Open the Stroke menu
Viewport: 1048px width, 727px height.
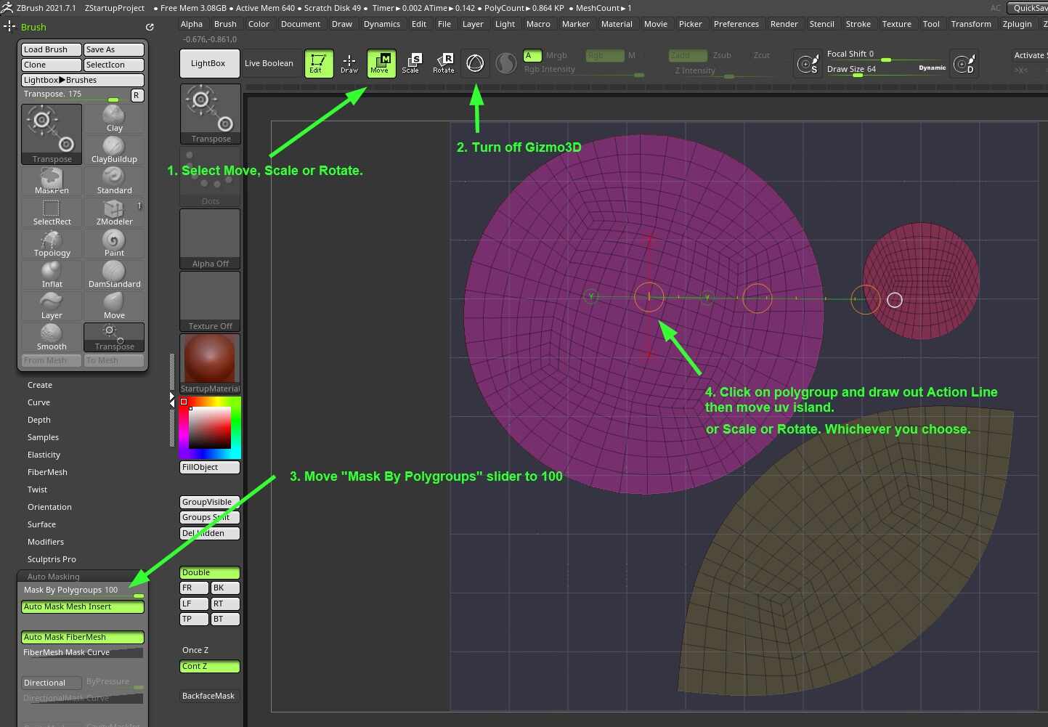point(858,24)
